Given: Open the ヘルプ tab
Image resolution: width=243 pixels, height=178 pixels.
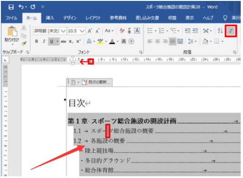Looking at the screenshot, I should coord(208,18).
